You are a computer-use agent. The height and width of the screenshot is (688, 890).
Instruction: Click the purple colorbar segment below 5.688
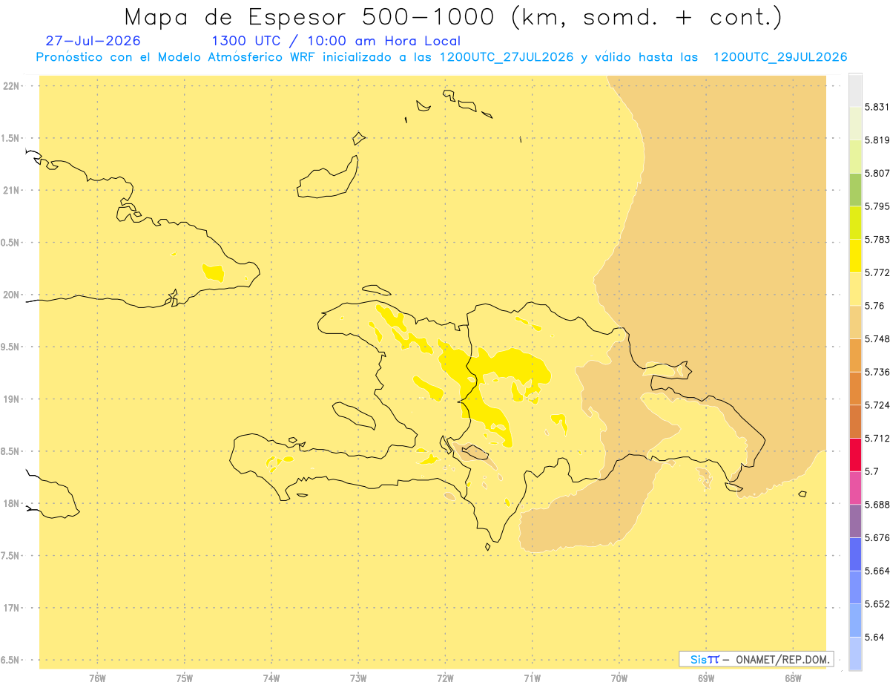point(855,520)
